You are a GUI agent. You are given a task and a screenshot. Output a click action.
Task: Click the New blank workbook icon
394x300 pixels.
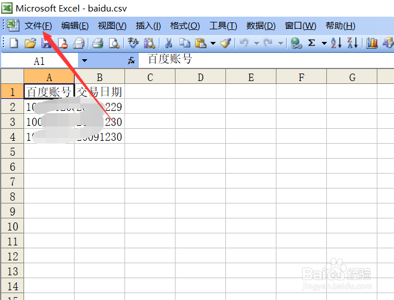click(14, 43)
